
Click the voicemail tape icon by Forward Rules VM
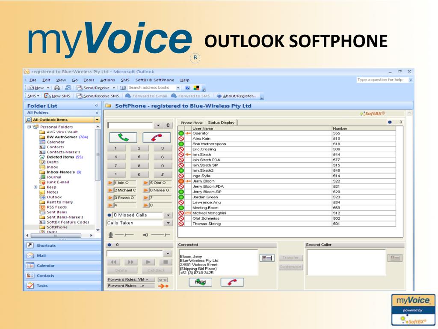163,279
